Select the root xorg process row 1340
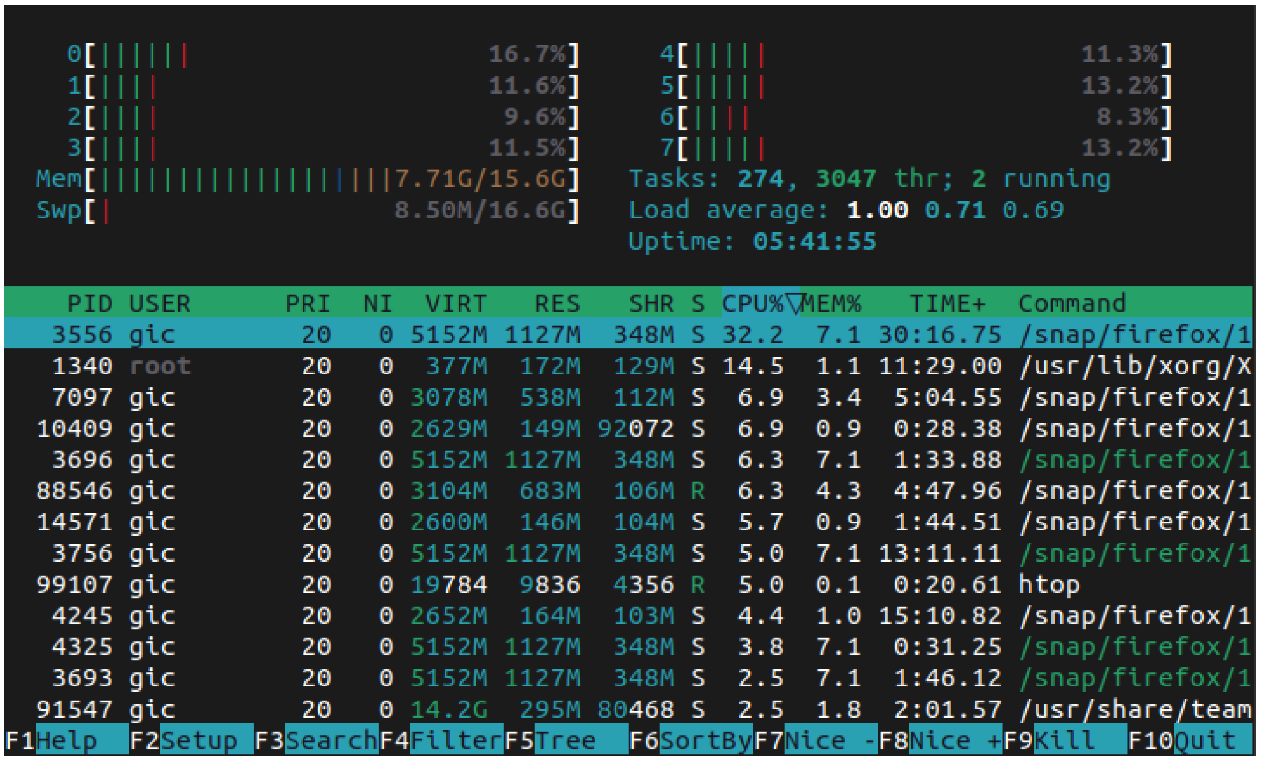The image size is (1261, 761). pos(627,366)
